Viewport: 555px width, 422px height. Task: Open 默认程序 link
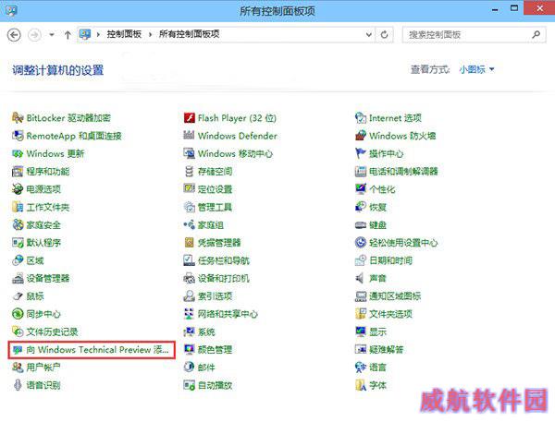tap(43, 243)
